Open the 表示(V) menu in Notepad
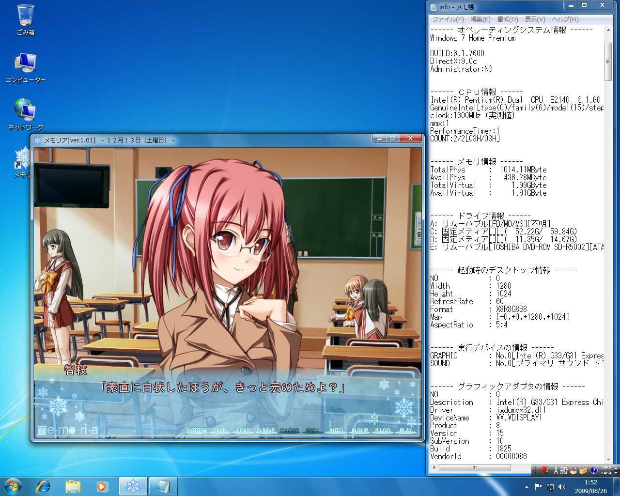The width and height of the screenshot is (620, 496). coord(535,19)
